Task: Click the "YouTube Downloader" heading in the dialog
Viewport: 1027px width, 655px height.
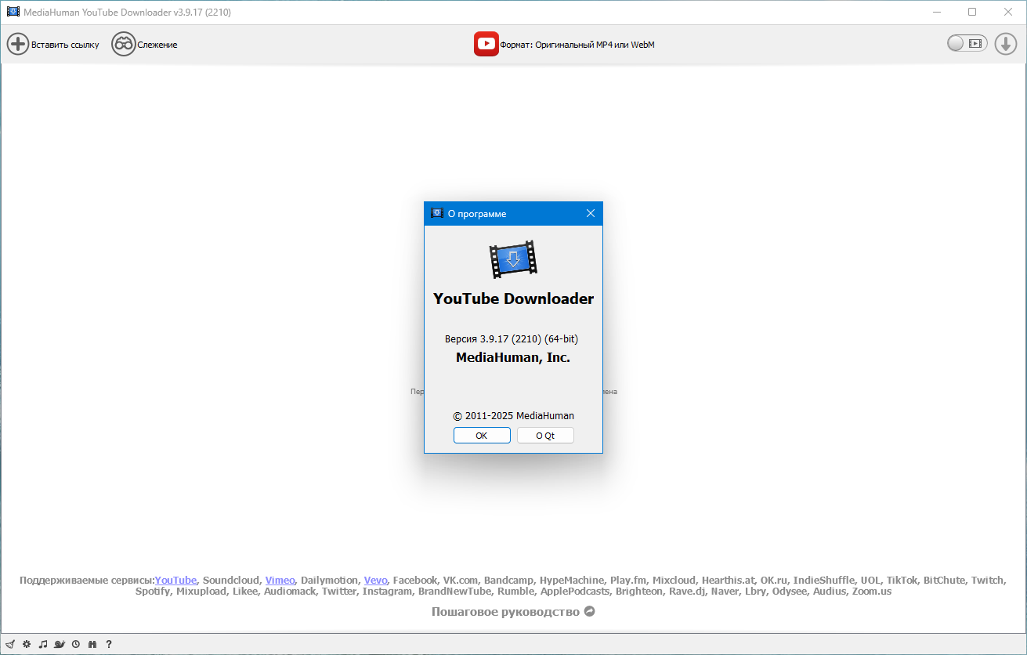Action: [x=513, y=299]
